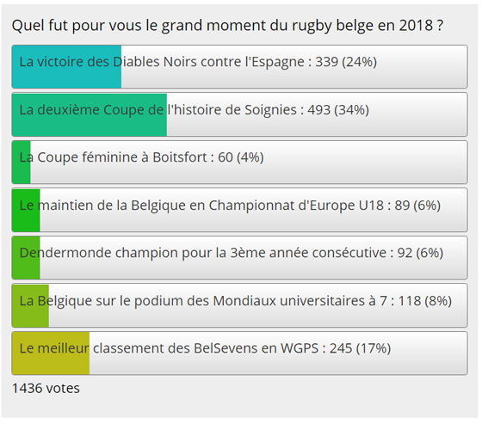482x424 pixels.
Task: Click the '118 (8%)' vote count text
Action: (425, 301)
